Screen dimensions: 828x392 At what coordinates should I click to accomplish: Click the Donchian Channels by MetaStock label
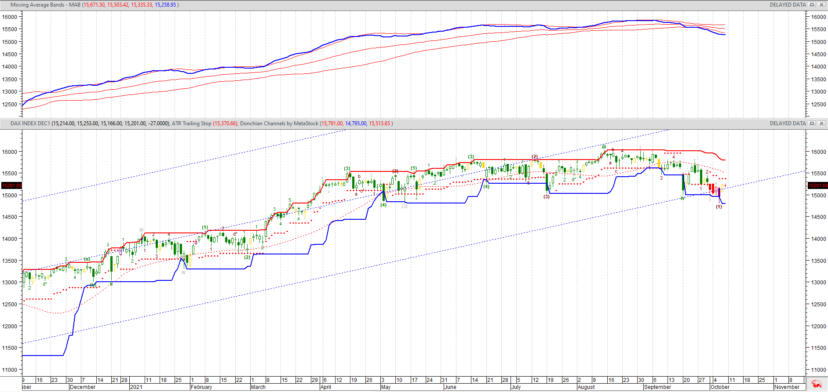(x=279, y=123)
